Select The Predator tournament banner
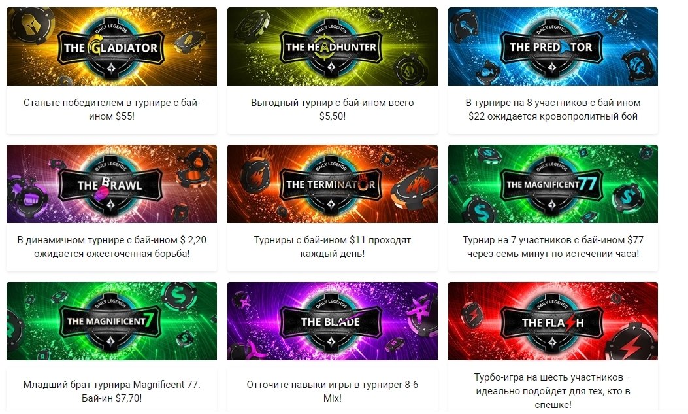This screenshot has height=414, width=688. tap(553, 46)
